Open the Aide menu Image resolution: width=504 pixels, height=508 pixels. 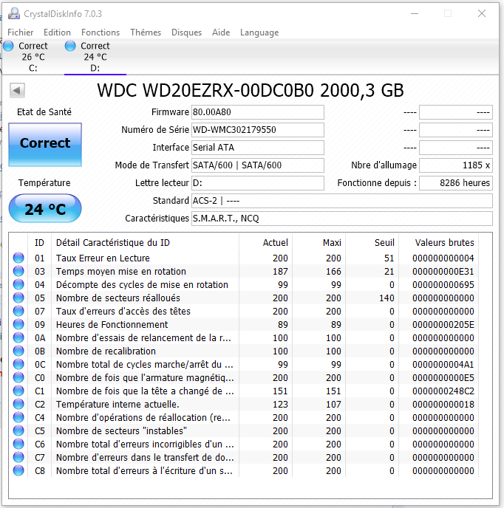pyautogui.click(x=221, y=32)
